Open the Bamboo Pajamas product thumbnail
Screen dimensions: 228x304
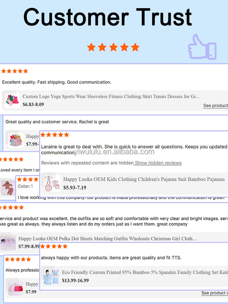click(x=52, y=183)
